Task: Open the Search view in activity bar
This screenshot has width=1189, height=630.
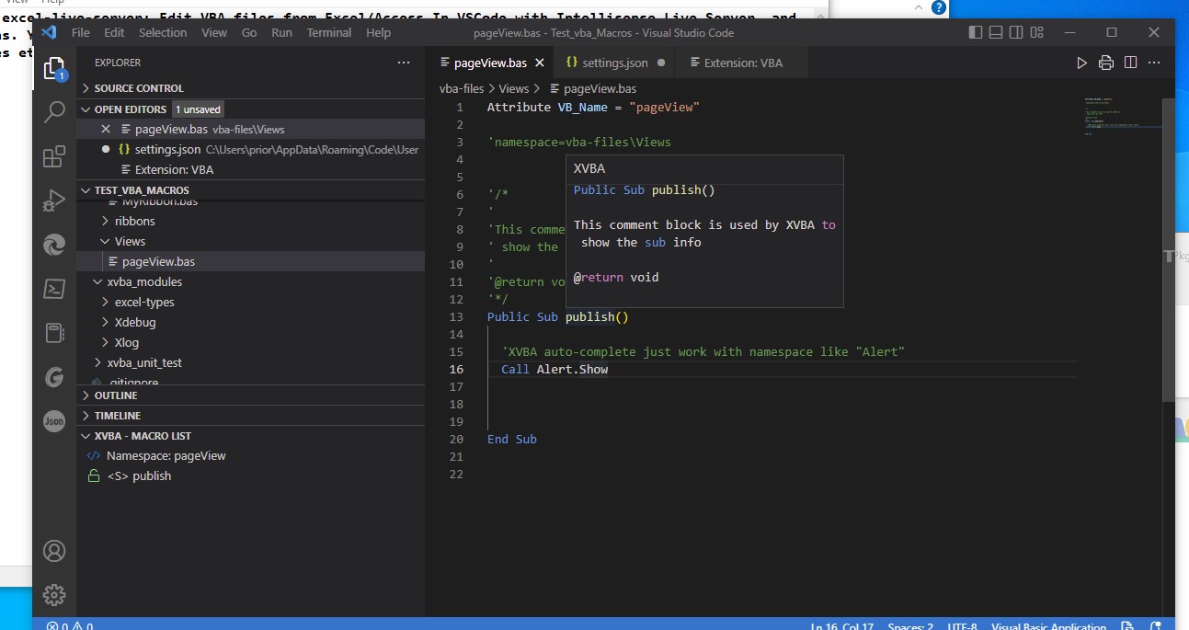Action: coord(54,111)
